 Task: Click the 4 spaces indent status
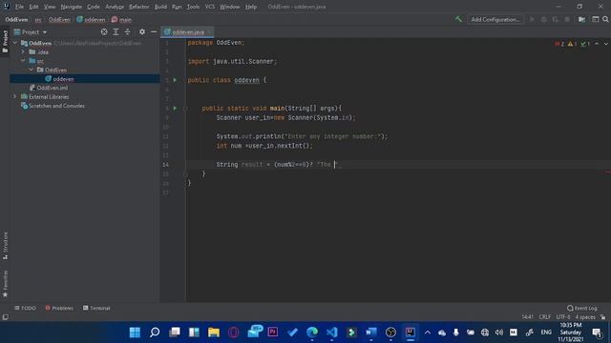[x=585, y=317]
